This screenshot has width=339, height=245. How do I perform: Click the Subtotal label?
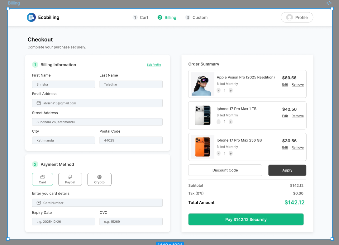pyautogui.click(x=196, y=186)
